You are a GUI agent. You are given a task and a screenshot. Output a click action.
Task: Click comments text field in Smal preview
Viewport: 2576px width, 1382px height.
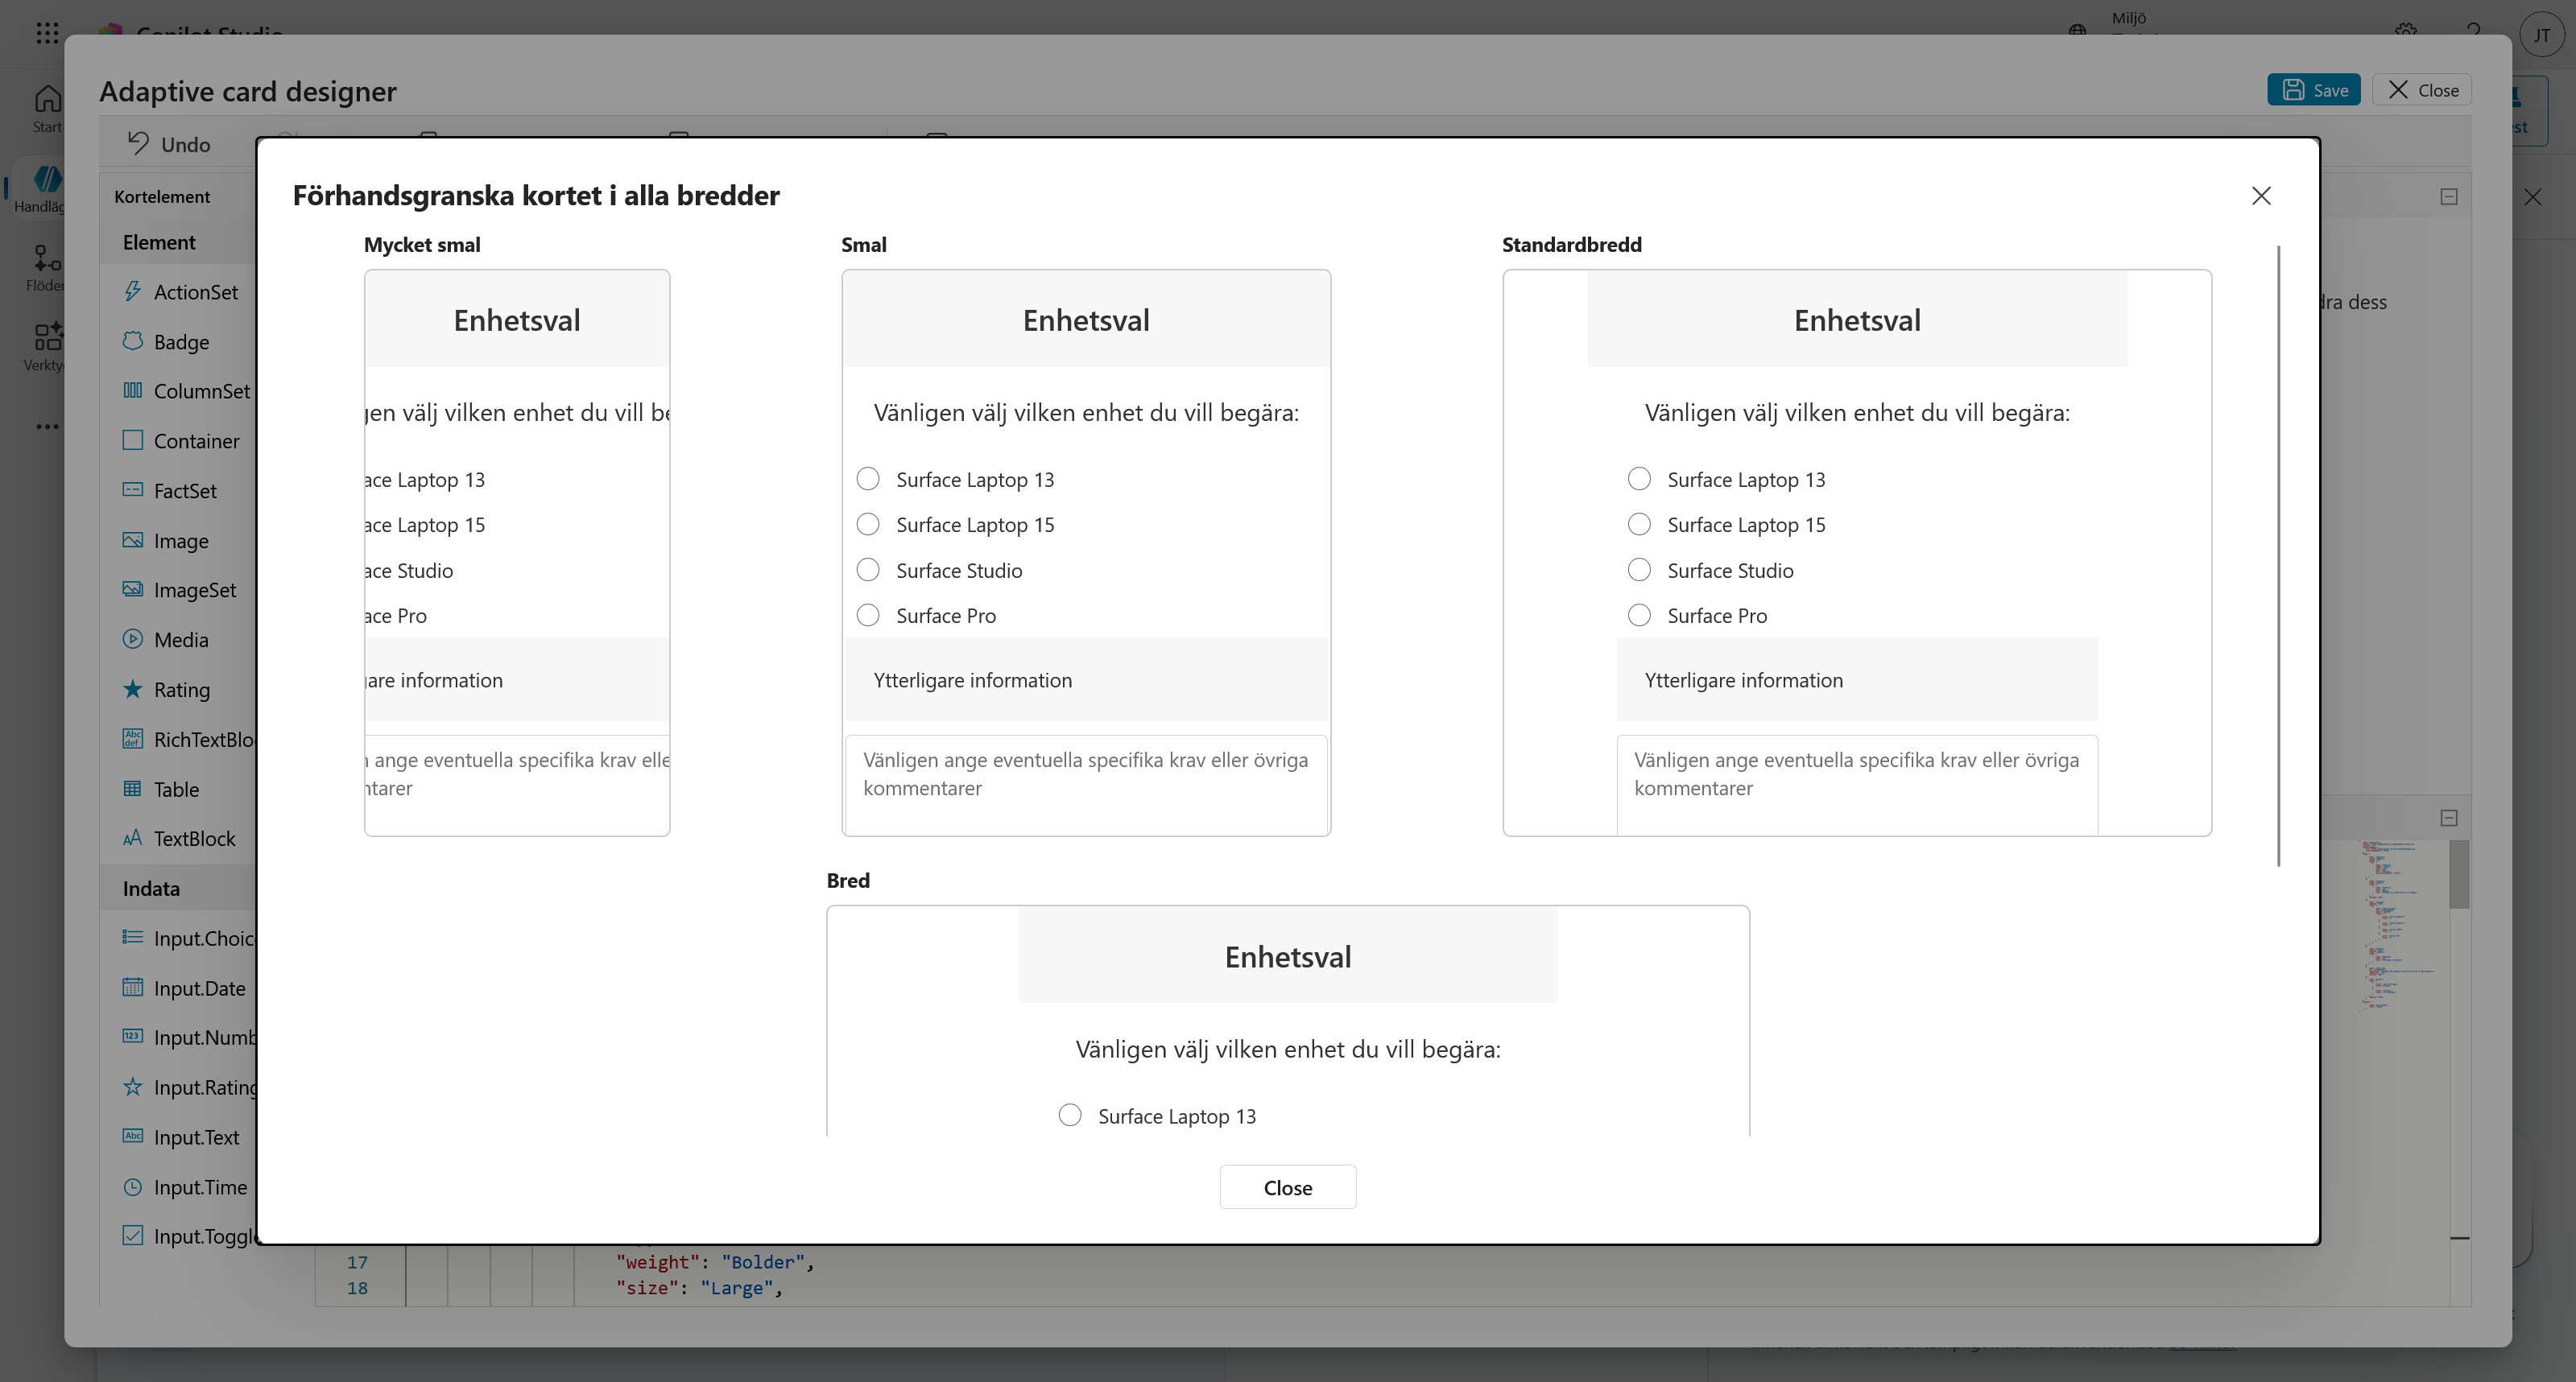[x=1086, y=786]
